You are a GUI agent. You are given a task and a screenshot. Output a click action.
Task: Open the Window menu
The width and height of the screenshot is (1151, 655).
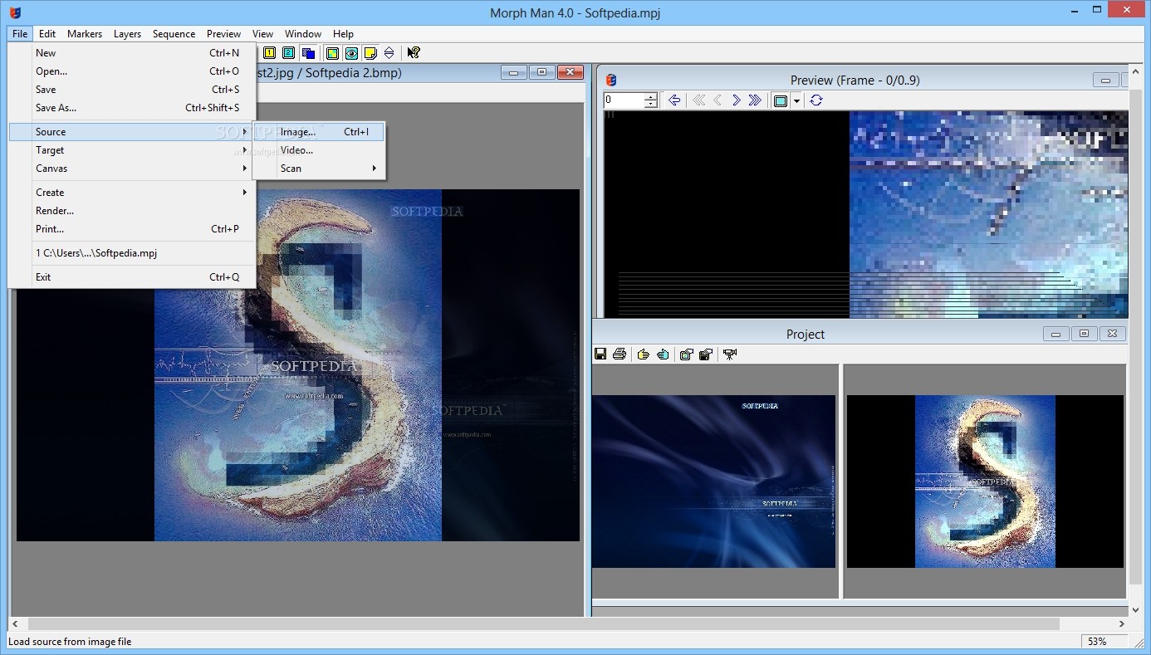[303, 34]
